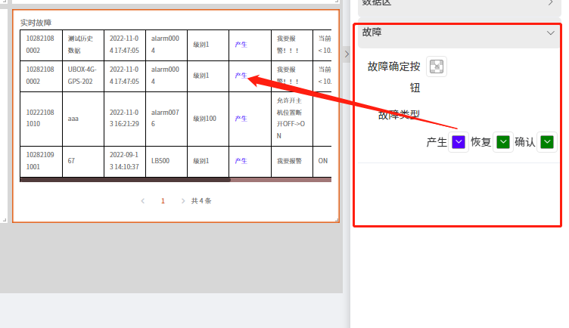Select the 测试历史数据 cell
The height and width of the screenshot is (328, 569).
click(83, 45)
